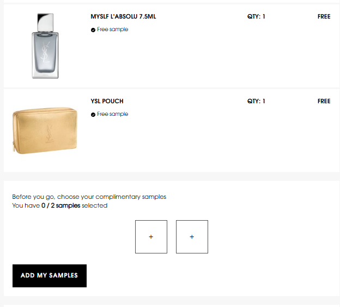Click the YSL POUCH product title

107,101
